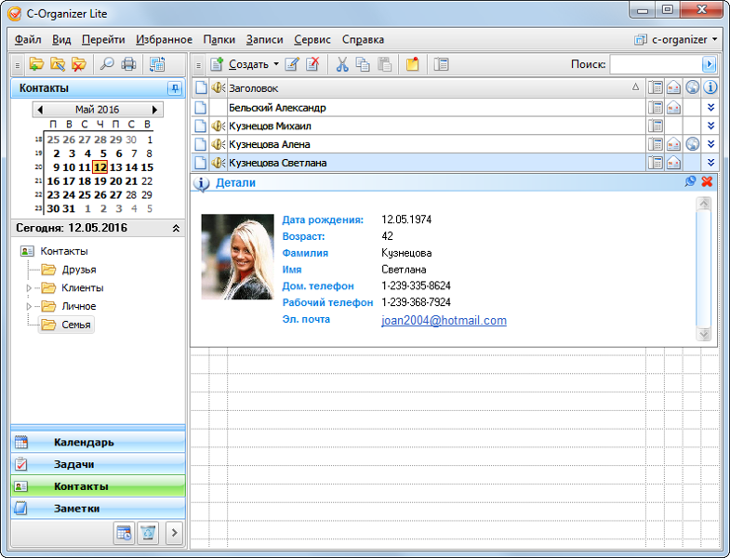The image size is (730, 558).
Task: Click the copy icon in records toolbar
Action: tap(363, 64)
